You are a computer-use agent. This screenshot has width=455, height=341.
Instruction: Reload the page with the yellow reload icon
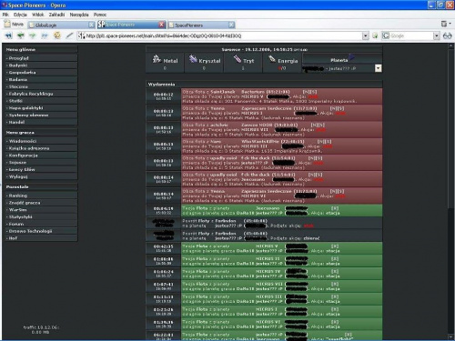57,35
